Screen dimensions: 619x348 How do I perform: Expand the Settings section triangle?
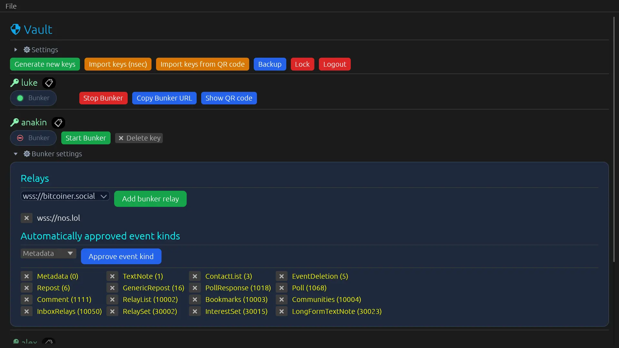pyautogui.click(x=15, y=50)
